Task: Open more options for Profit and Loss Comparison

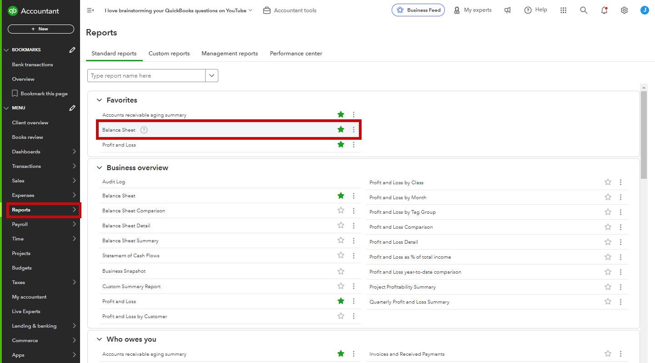Action: tap(620, 227)
